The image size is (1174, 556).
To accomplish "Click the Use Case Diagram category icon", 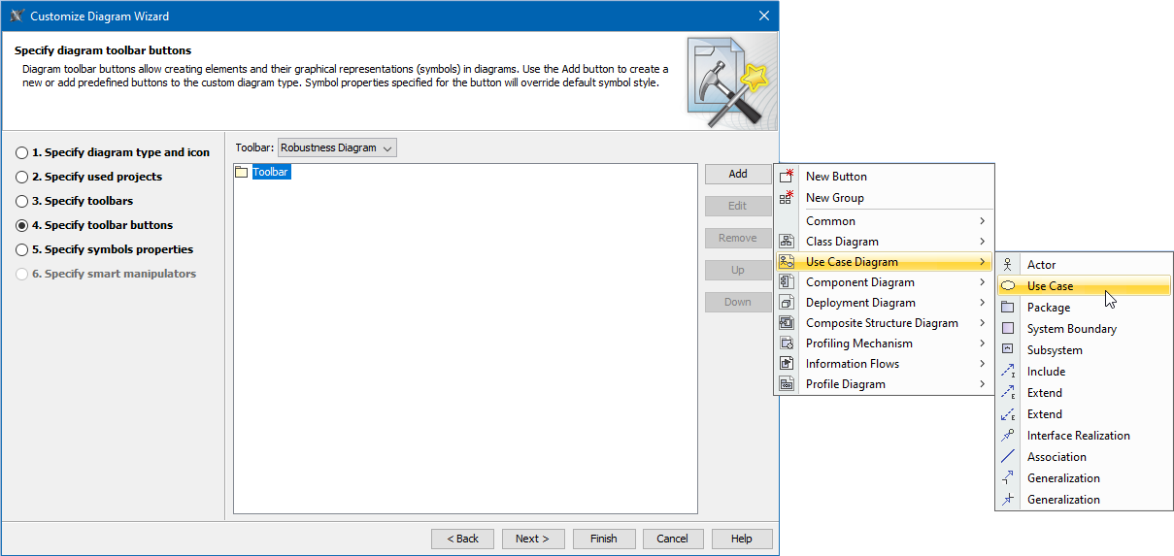I will pos(788,262).
